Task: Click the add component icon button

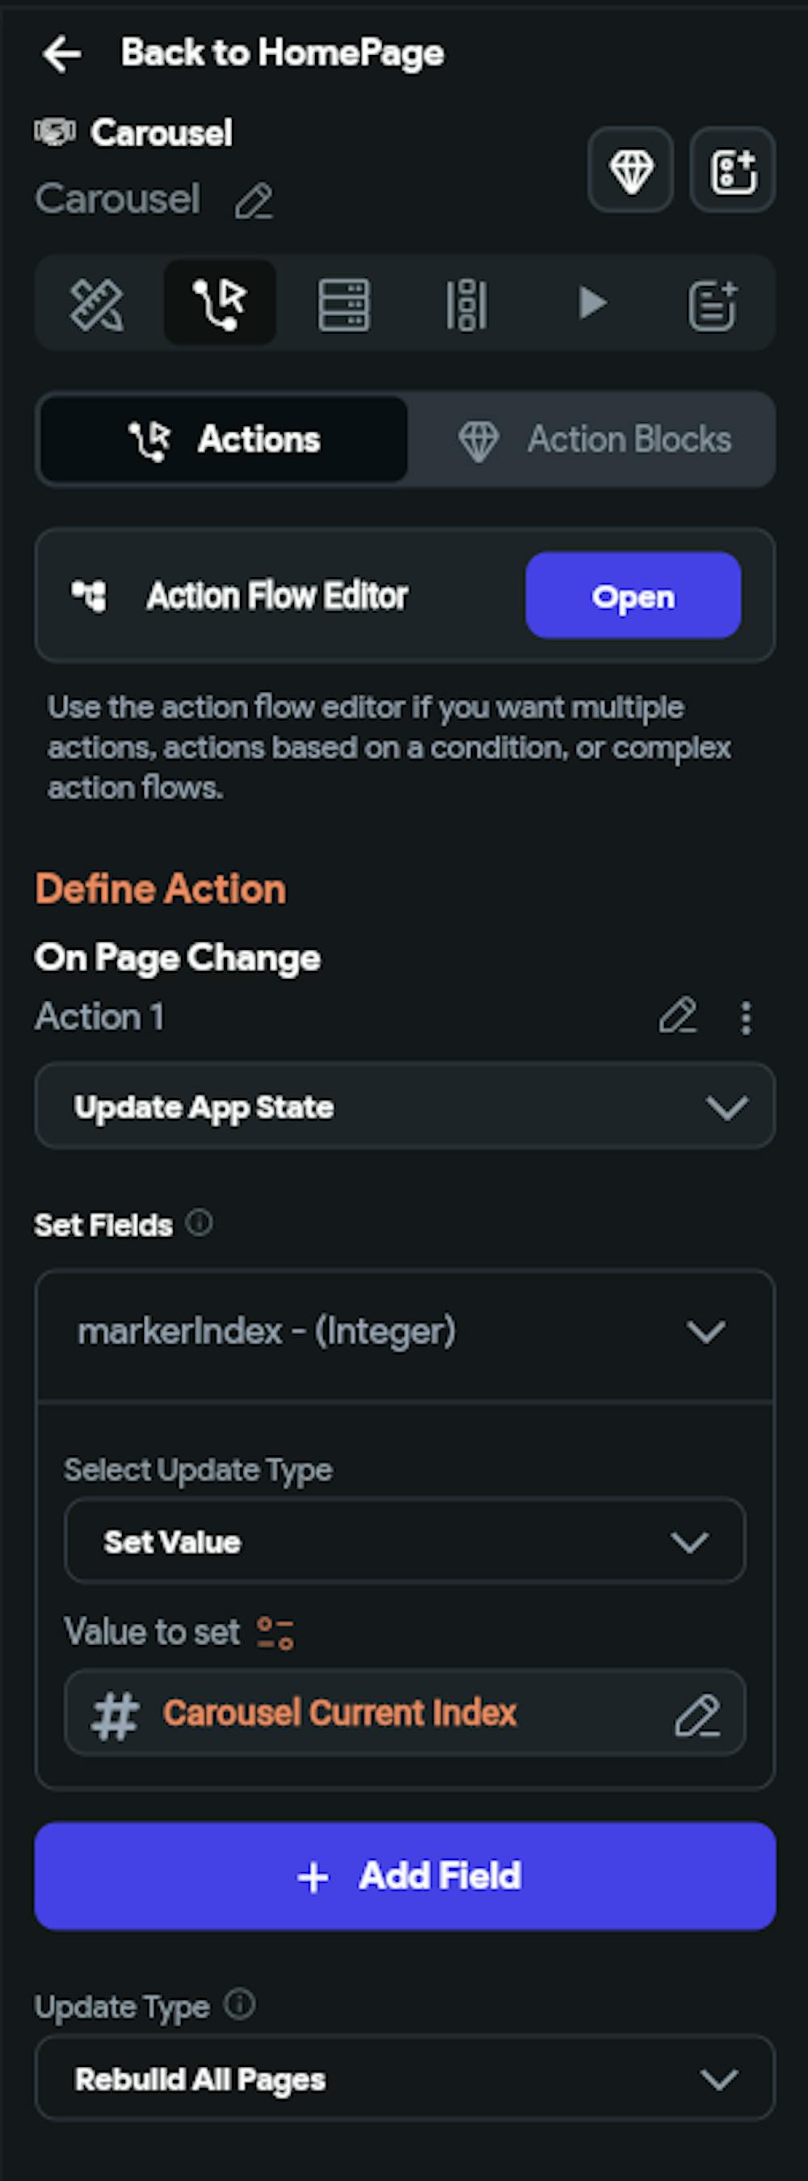Action: tap(733, 171)
